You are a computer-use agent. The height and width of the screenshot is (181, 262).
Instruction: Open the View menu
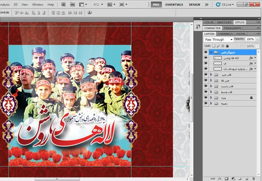pyautogui.click(x=24, y=4)
